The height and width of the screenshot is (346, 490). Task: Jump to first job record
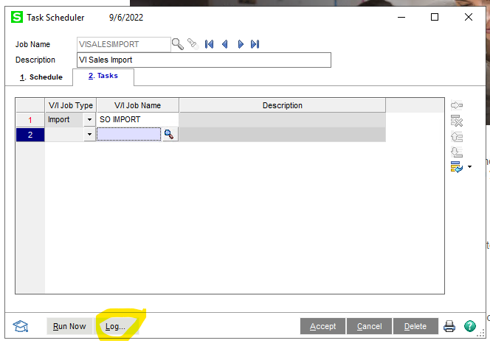[210, 44]
